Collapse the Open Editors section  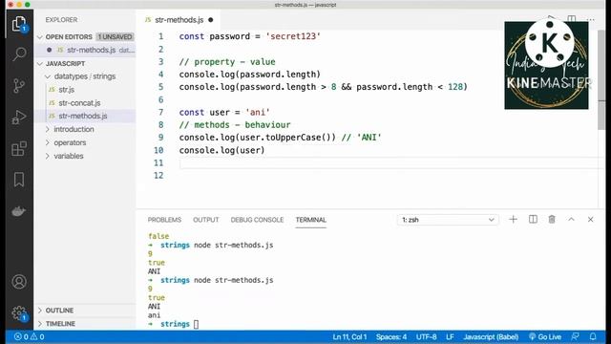85,36
